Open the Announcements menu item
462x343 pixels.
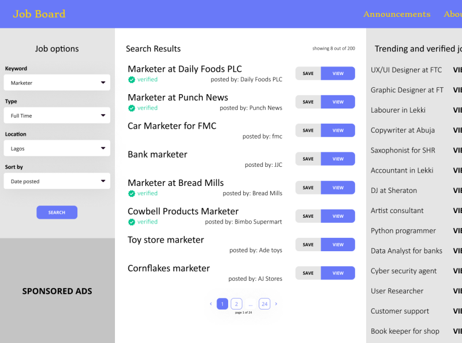pos(397,14)
